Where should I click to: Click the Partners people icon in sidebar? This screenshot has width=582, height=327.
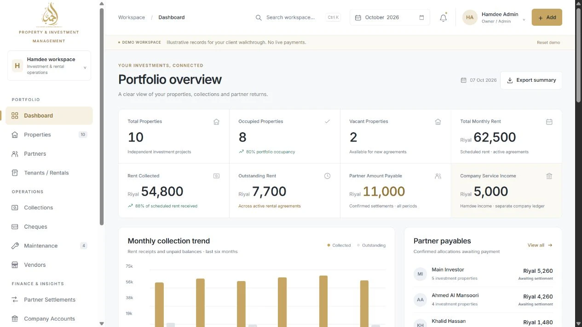coord(15,154)
